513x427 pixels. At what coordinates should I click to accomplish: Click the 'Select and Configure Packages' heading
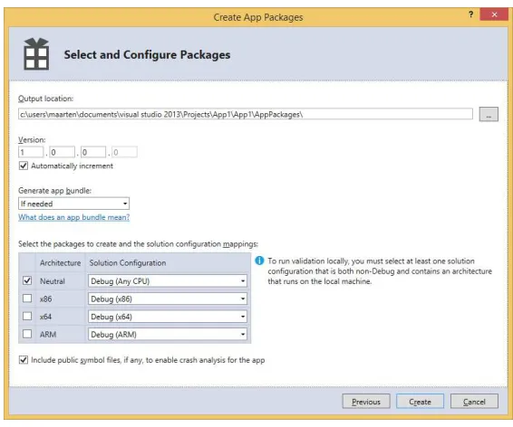tap(147, 54)
